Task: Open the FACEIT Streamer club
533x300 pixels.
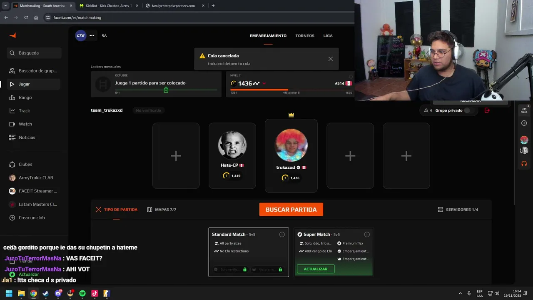Action: pyautogui.click(x=34, y=191)
